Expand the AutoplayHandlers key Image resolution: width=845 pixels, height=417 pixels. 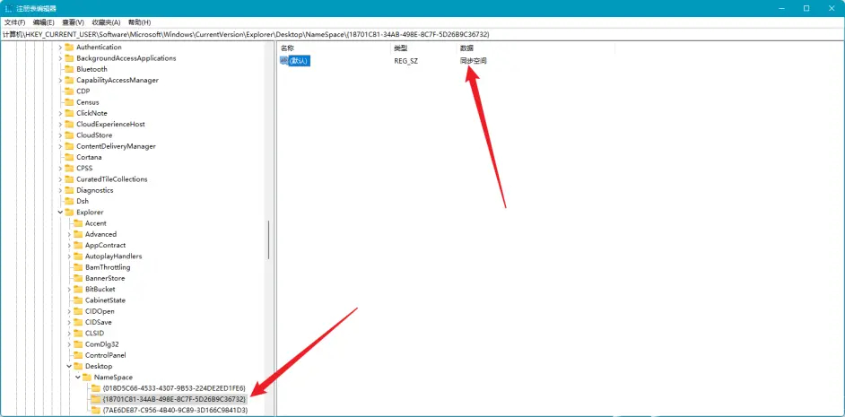pyautogui.click(x=69, y=256)
